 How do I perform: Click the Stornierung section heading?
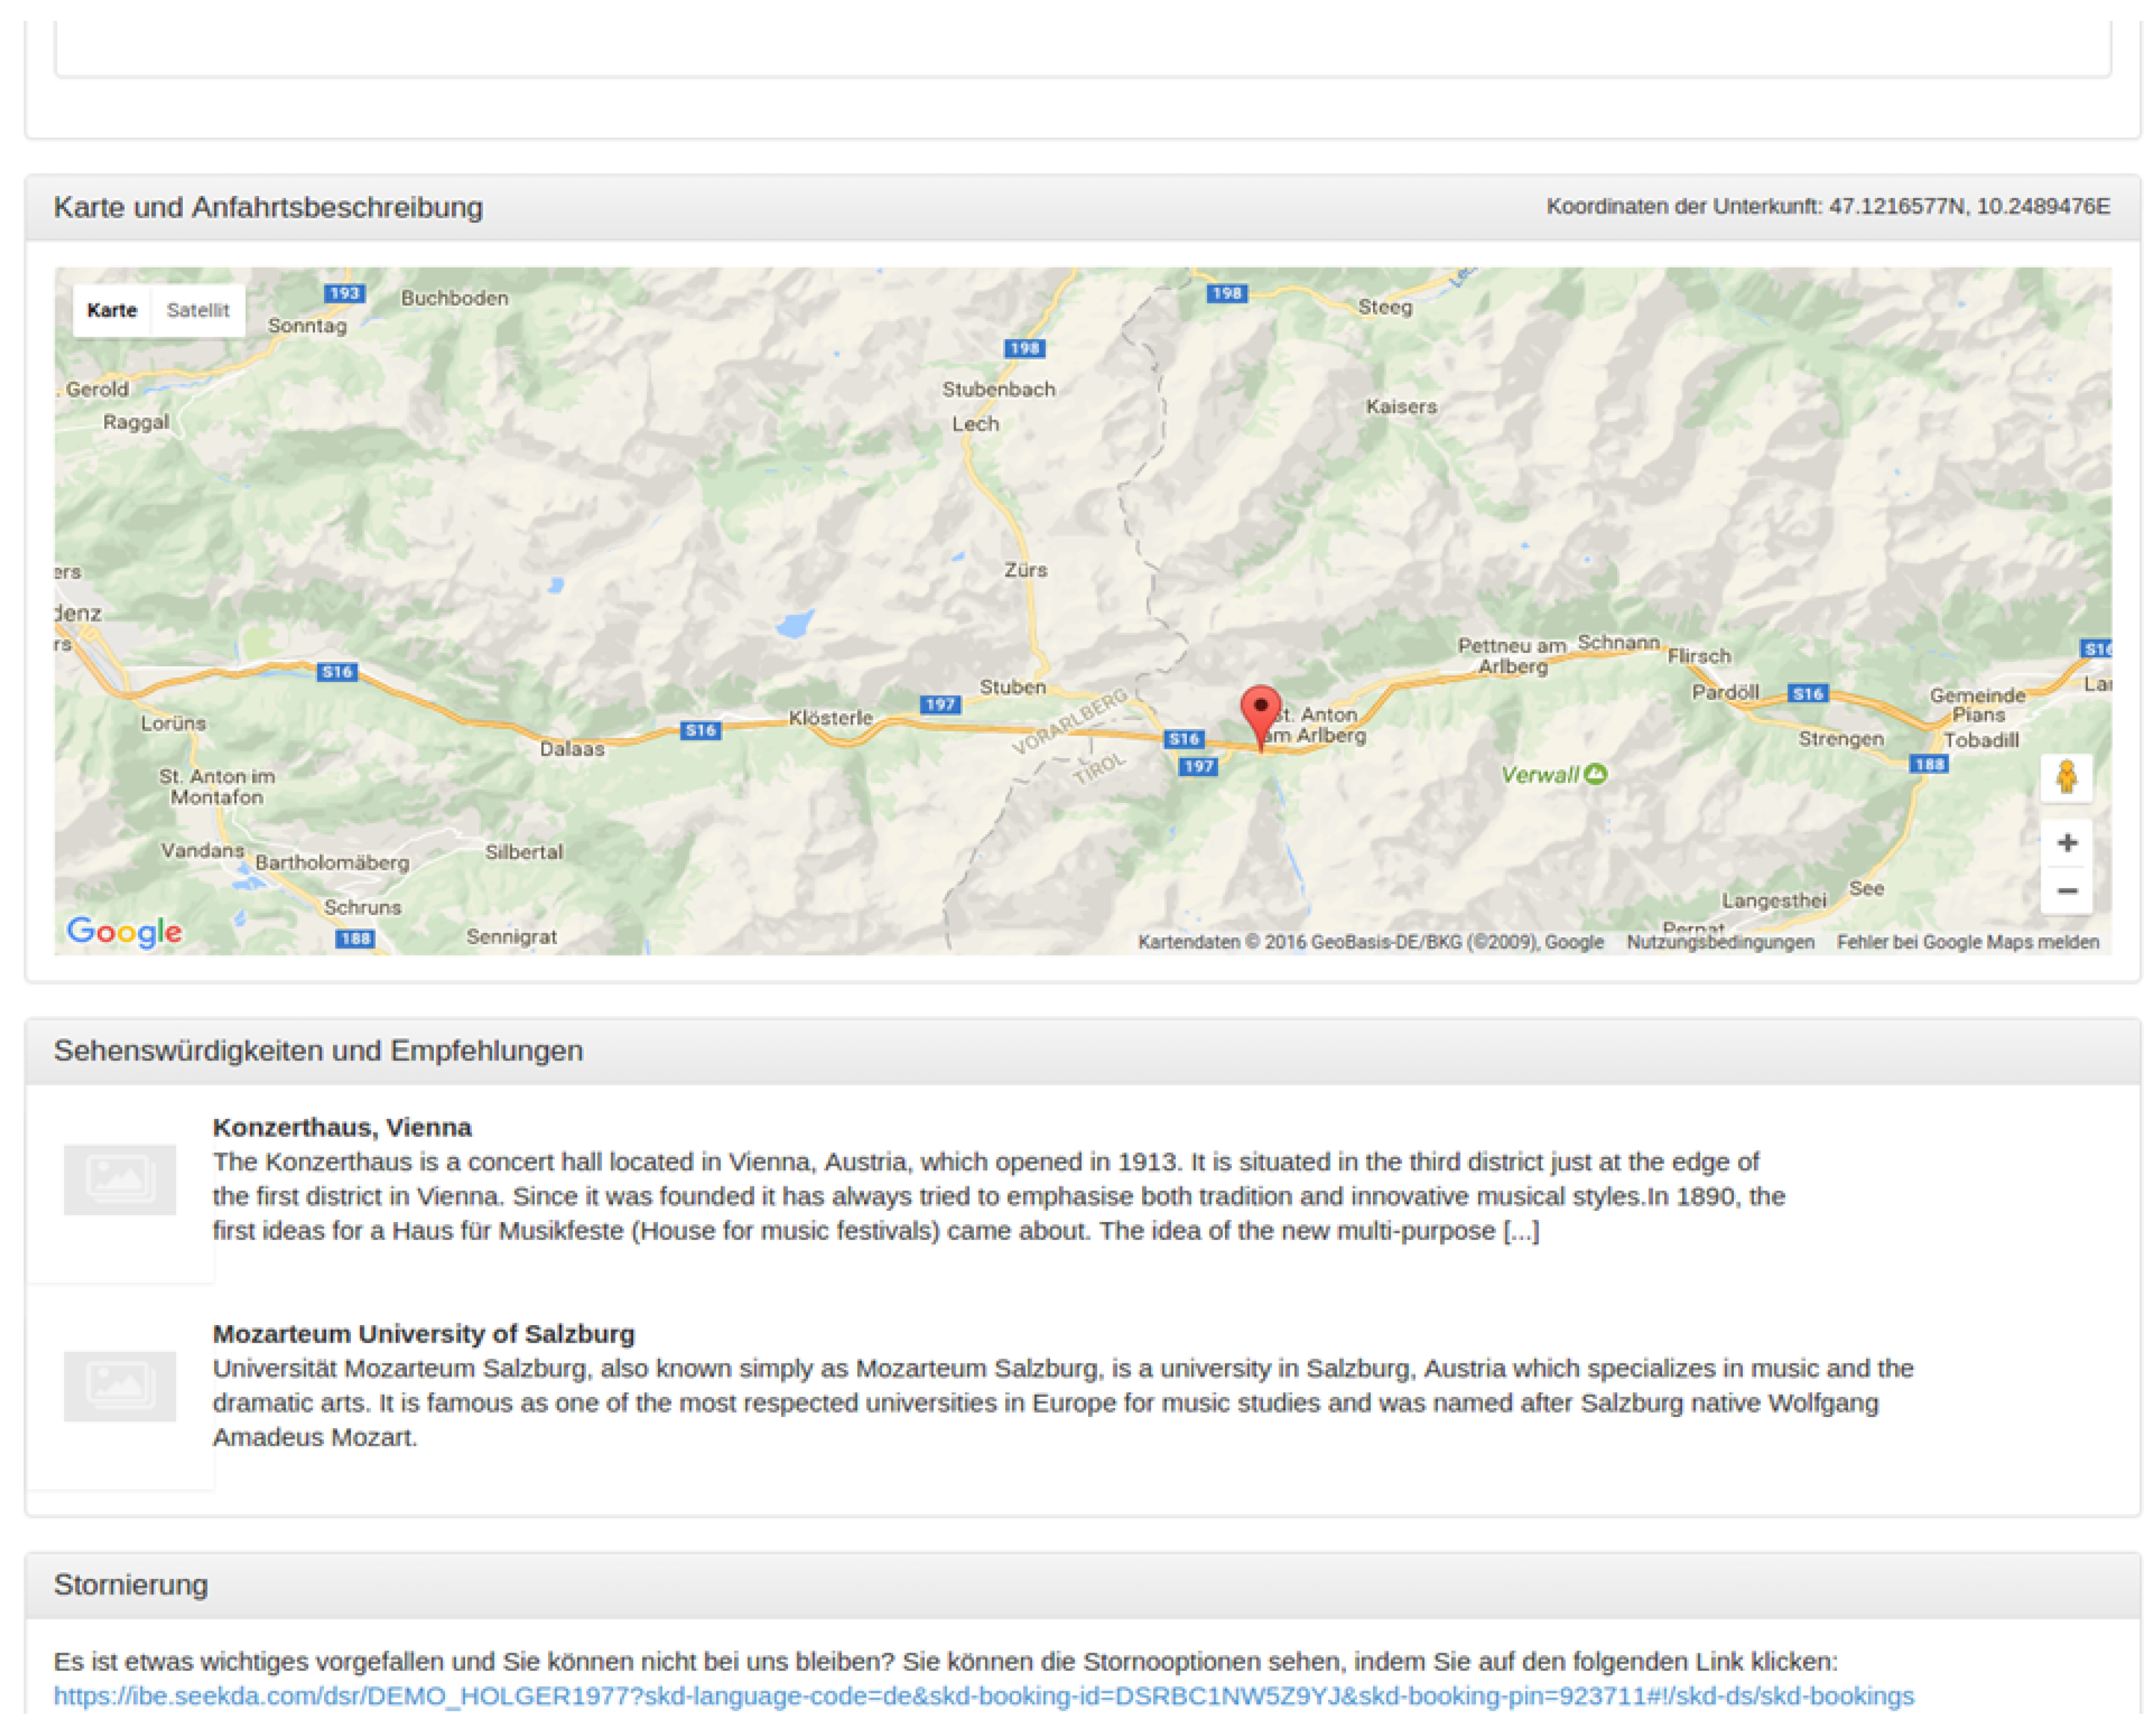click(x=131, y=1585)
